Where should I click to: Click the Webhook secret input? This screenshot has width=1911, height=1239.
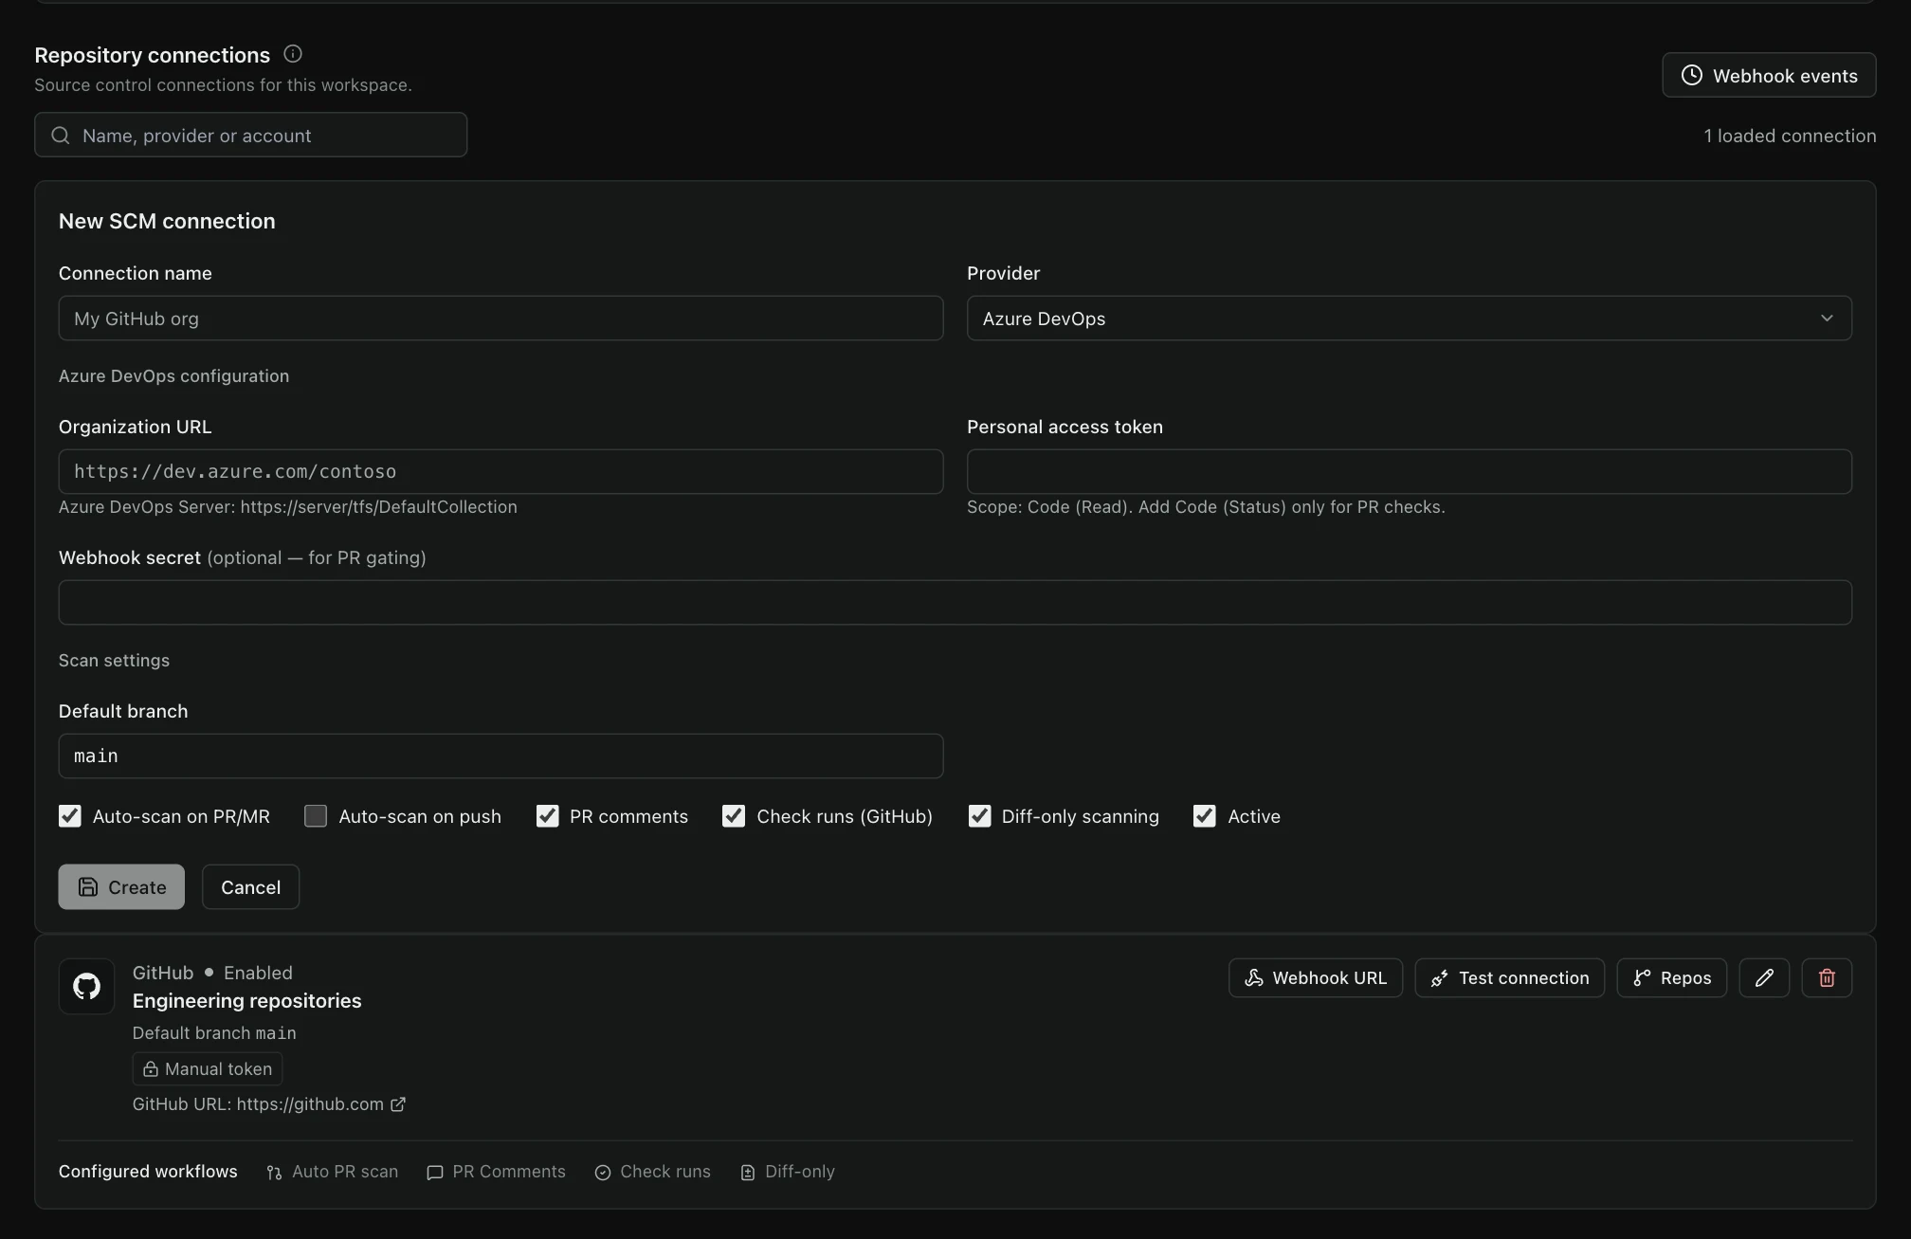[955, 602]
